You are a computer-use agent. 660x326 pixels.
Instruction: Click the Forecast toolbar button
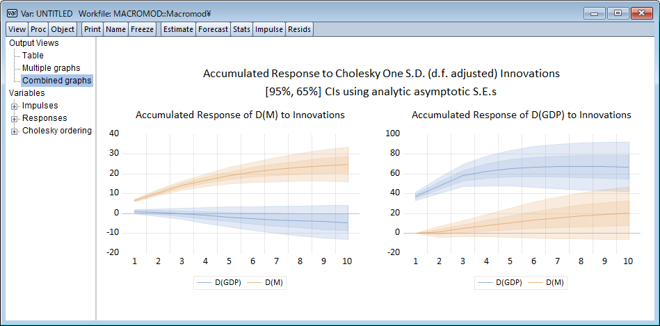[214, 29]
